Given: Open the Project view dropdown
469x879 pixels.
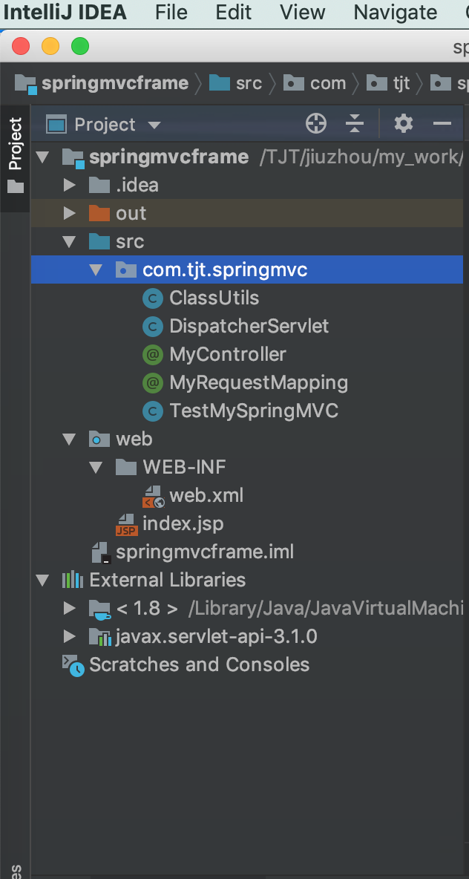Looking at the screenshot, I should [x=154, y=125].
